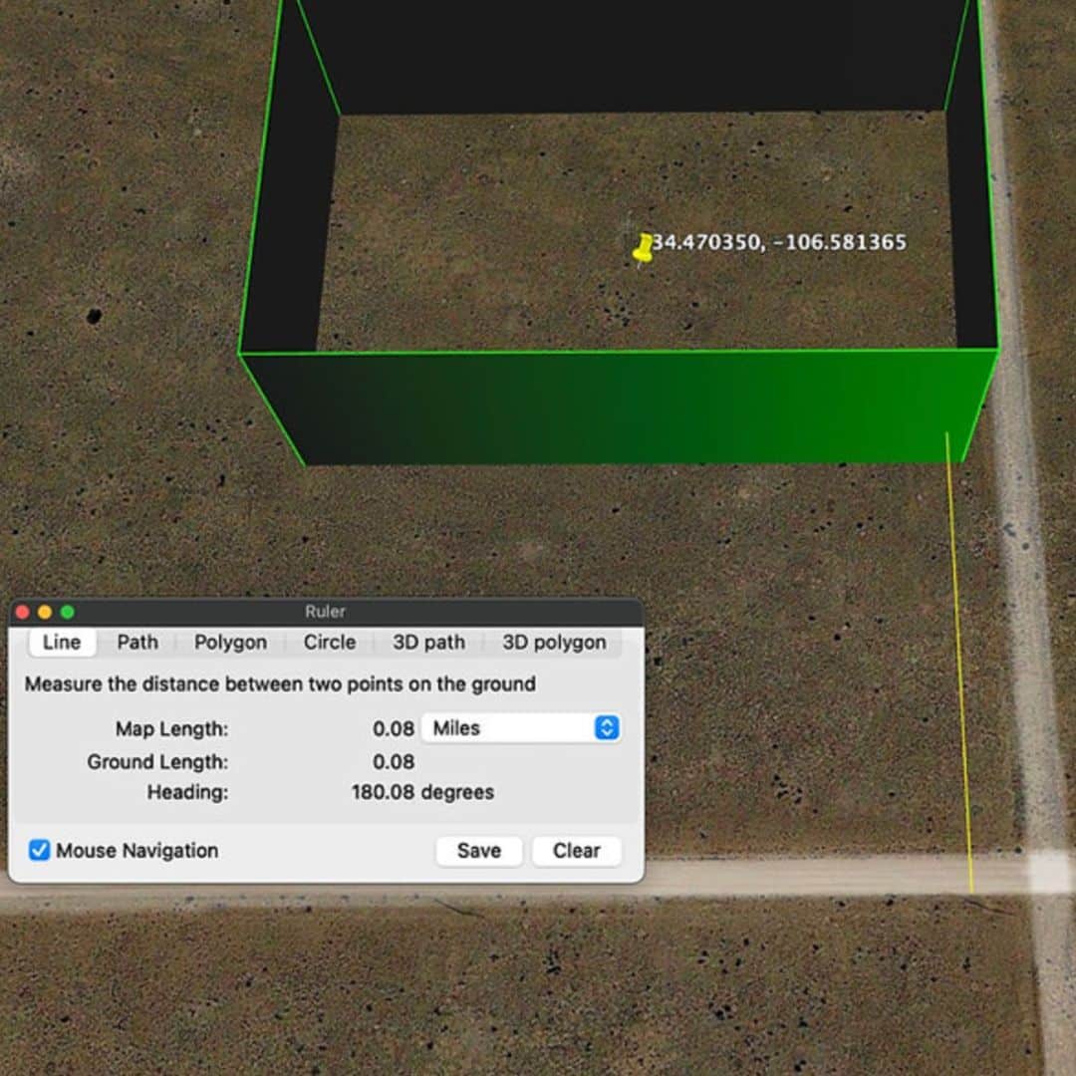
Task: Zoom the Ruler window with green button
Action: tap(68, 612)
